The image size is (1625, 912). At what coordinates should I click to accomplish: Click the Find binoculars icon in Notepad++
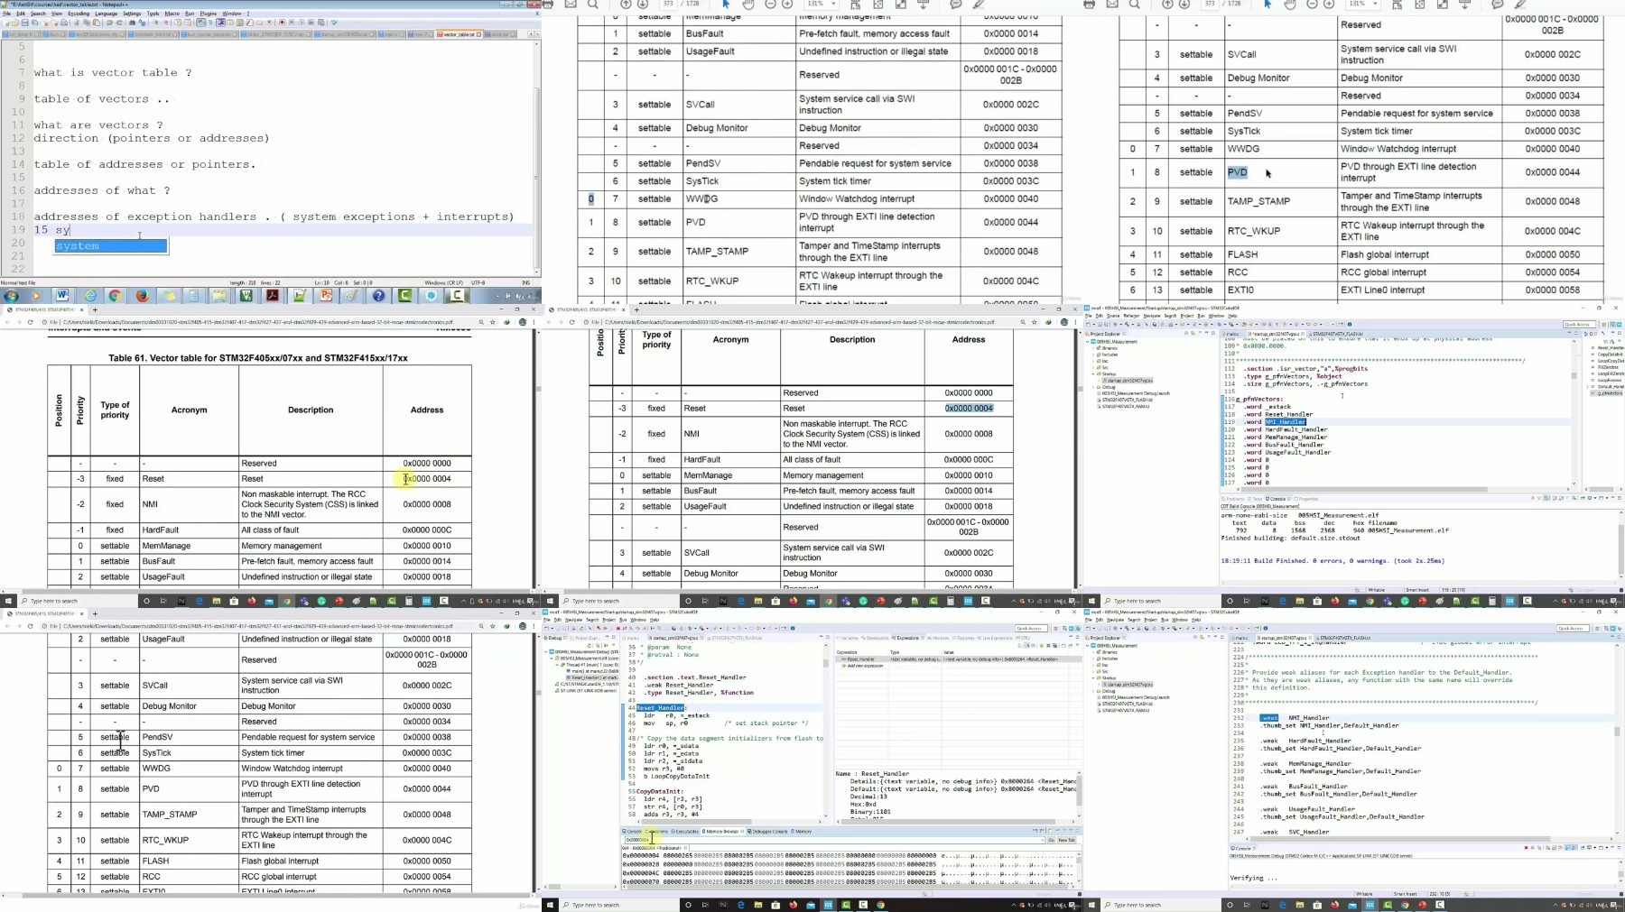click(x=132, y=23)
